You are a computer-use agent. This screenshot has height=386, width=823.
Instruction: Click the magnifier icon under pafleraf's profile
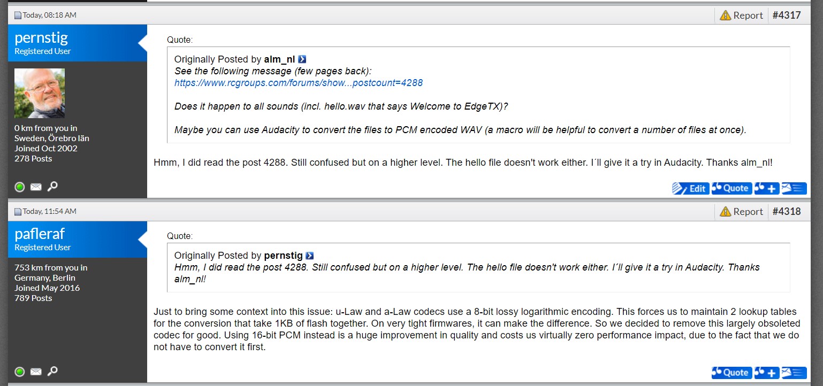tap(52, 372)
